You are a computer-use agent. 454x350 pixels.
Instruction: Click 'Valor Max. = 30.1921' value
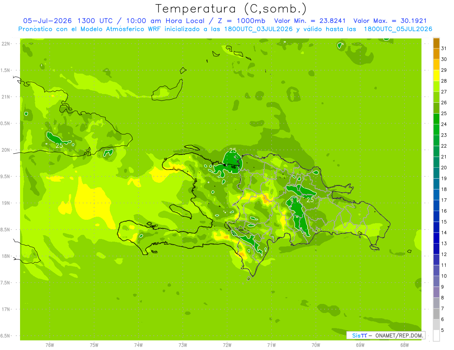390,21
